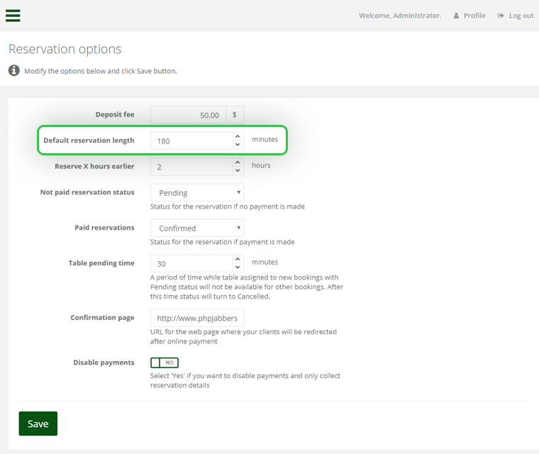Click the Log out arrow icon
This screenshot has width=539, height=454.
501,16
